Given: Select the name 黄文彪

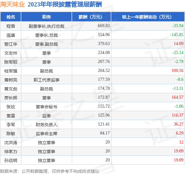Looking at the screenshot, I should [x=11, y=89].
